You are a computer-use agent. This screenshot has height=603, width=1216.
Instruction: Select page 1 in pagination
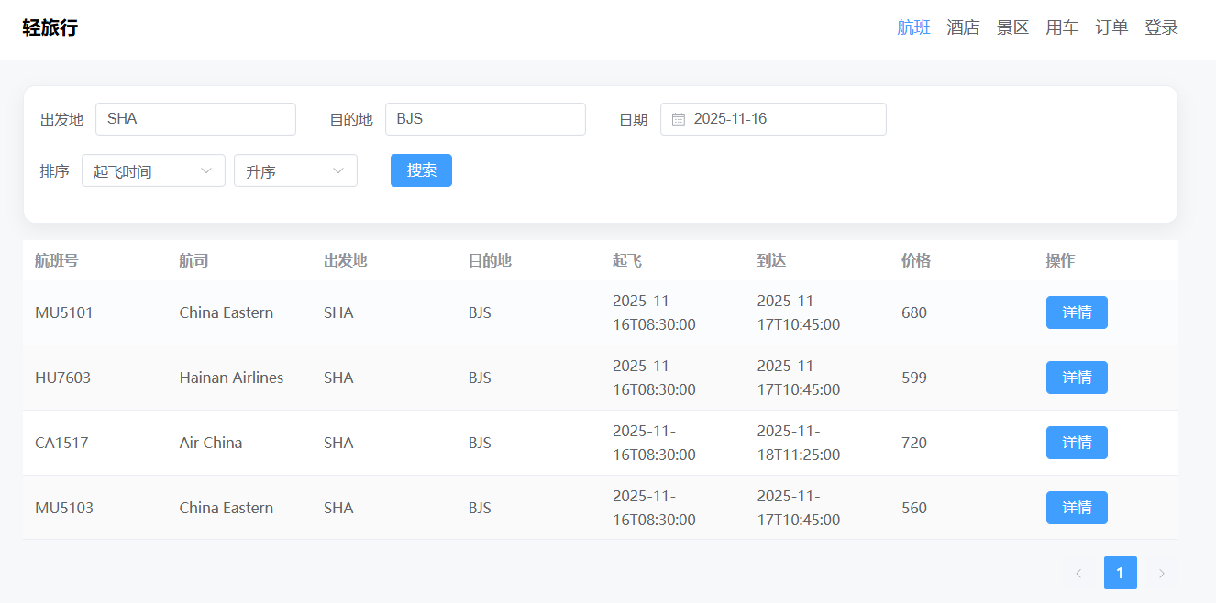(x=1120, y=573)
